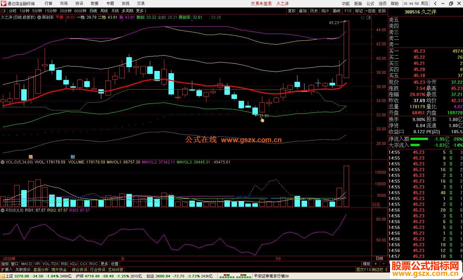Click the 画线 drawing button

(x=337, y=11)
